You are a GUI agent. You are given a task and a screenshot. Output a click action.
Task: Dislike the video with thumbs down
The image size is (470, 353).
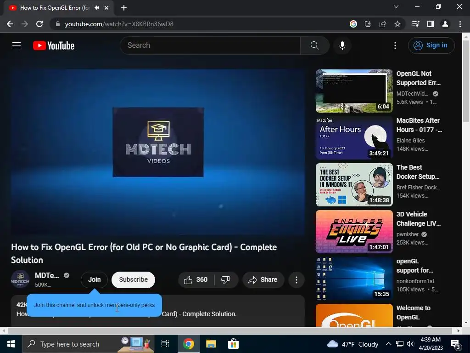[x=226, y=280]
